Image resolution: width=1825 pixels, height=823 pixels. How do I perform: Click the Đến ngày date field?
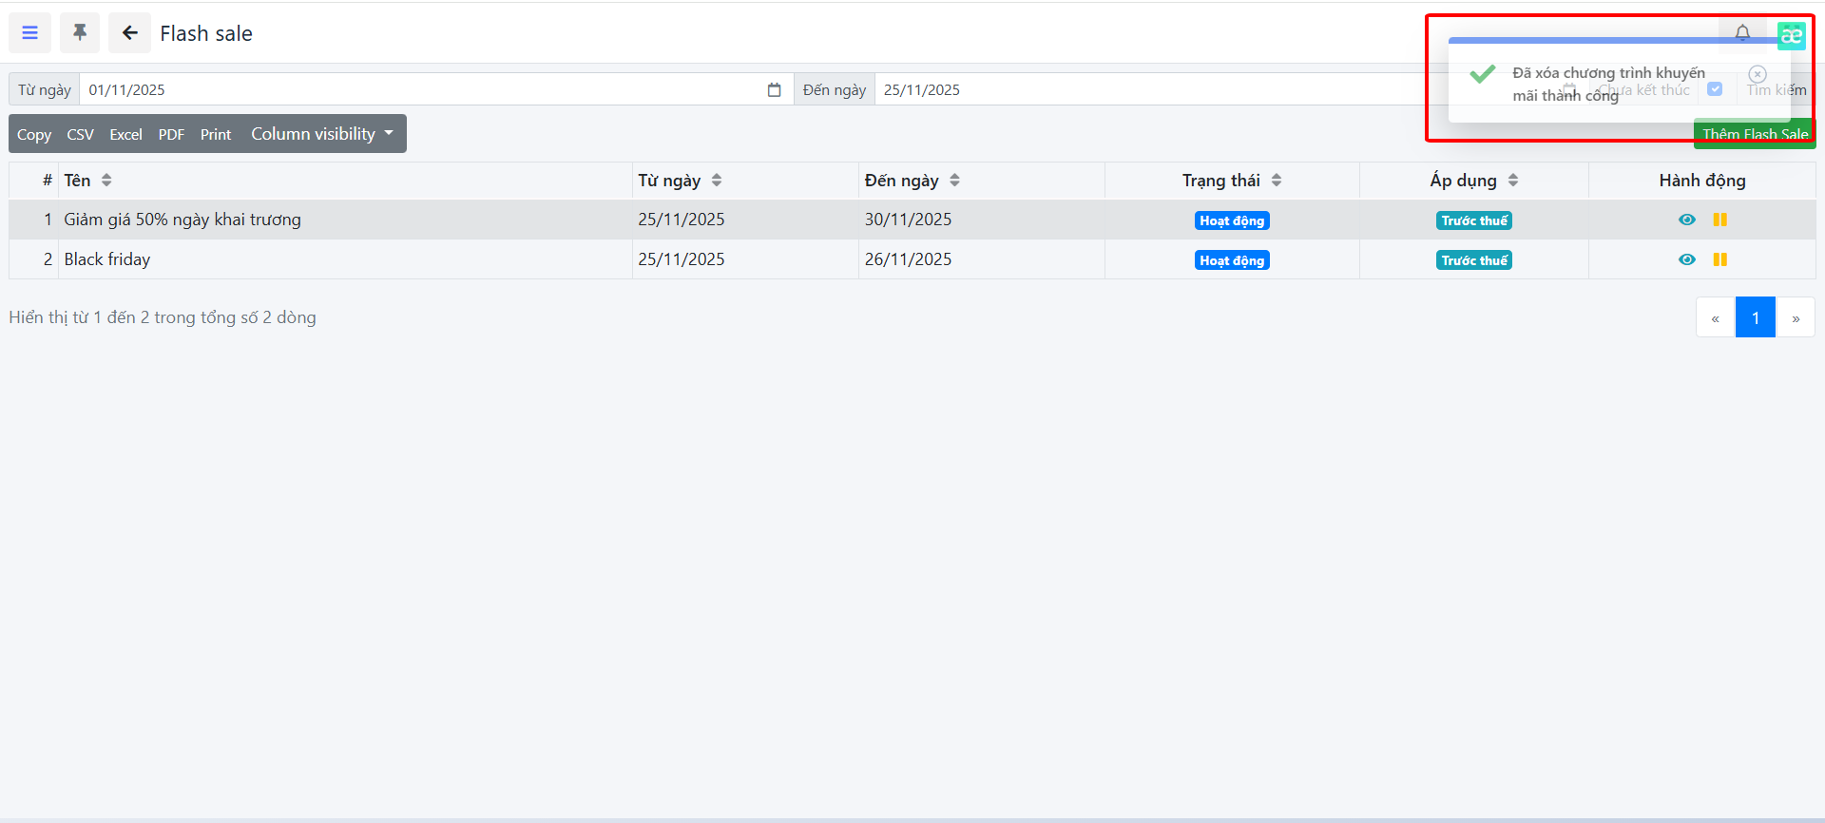[x=1141, y=90]
